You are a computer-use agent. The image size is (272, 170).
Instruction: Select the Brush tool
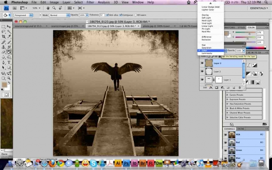point(9,42)
